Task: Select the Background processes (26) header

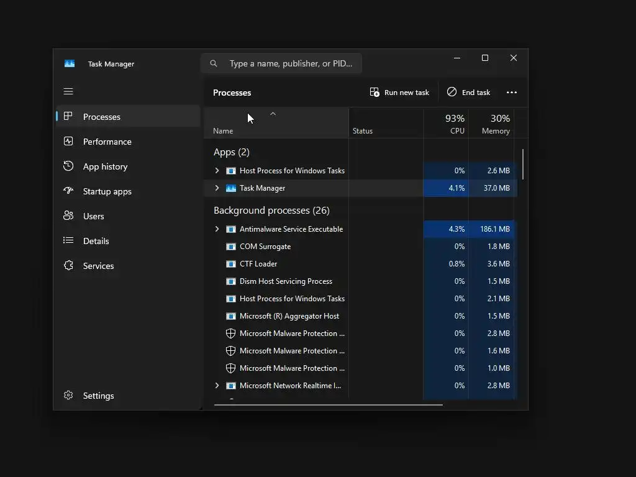Action: [x=271, y=211]
